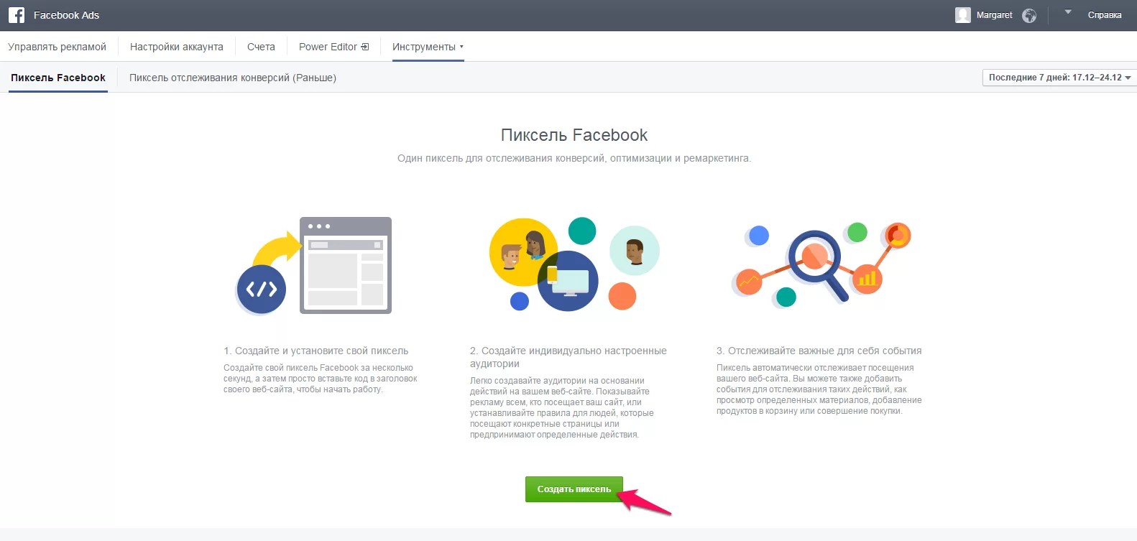Screen dimensions: 1137x541
Task: Click the step 3 description about tracking visits
Action: 819,389
